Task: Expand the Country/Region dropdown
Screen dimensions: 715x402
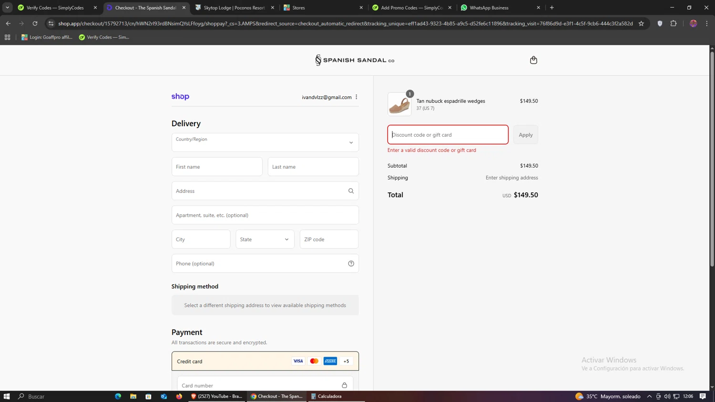Action: [x=265, y=142]
